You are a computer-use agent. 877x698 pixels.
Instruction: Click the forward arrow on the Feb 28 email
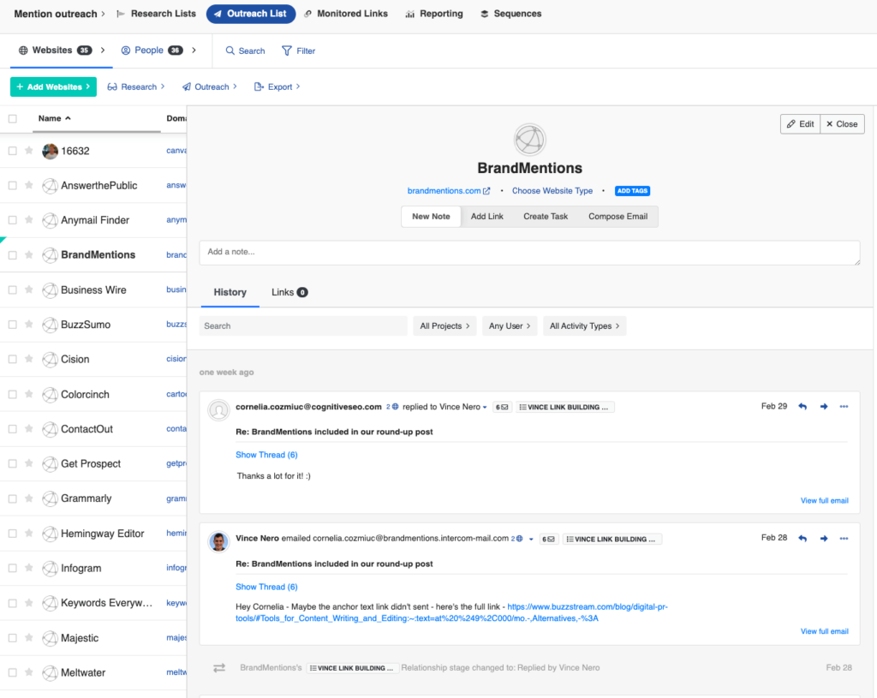[823, 539]
